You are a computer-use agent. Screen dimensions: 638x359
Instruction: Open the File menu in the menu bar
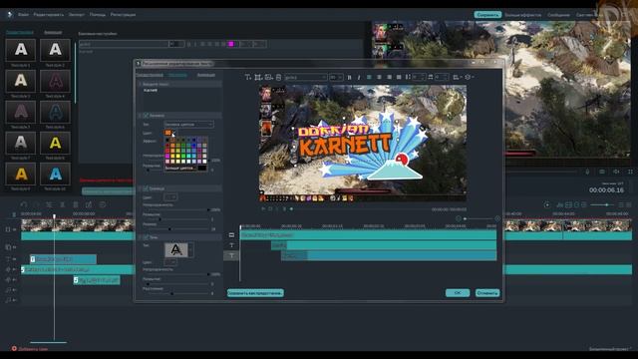pos(23,15)
